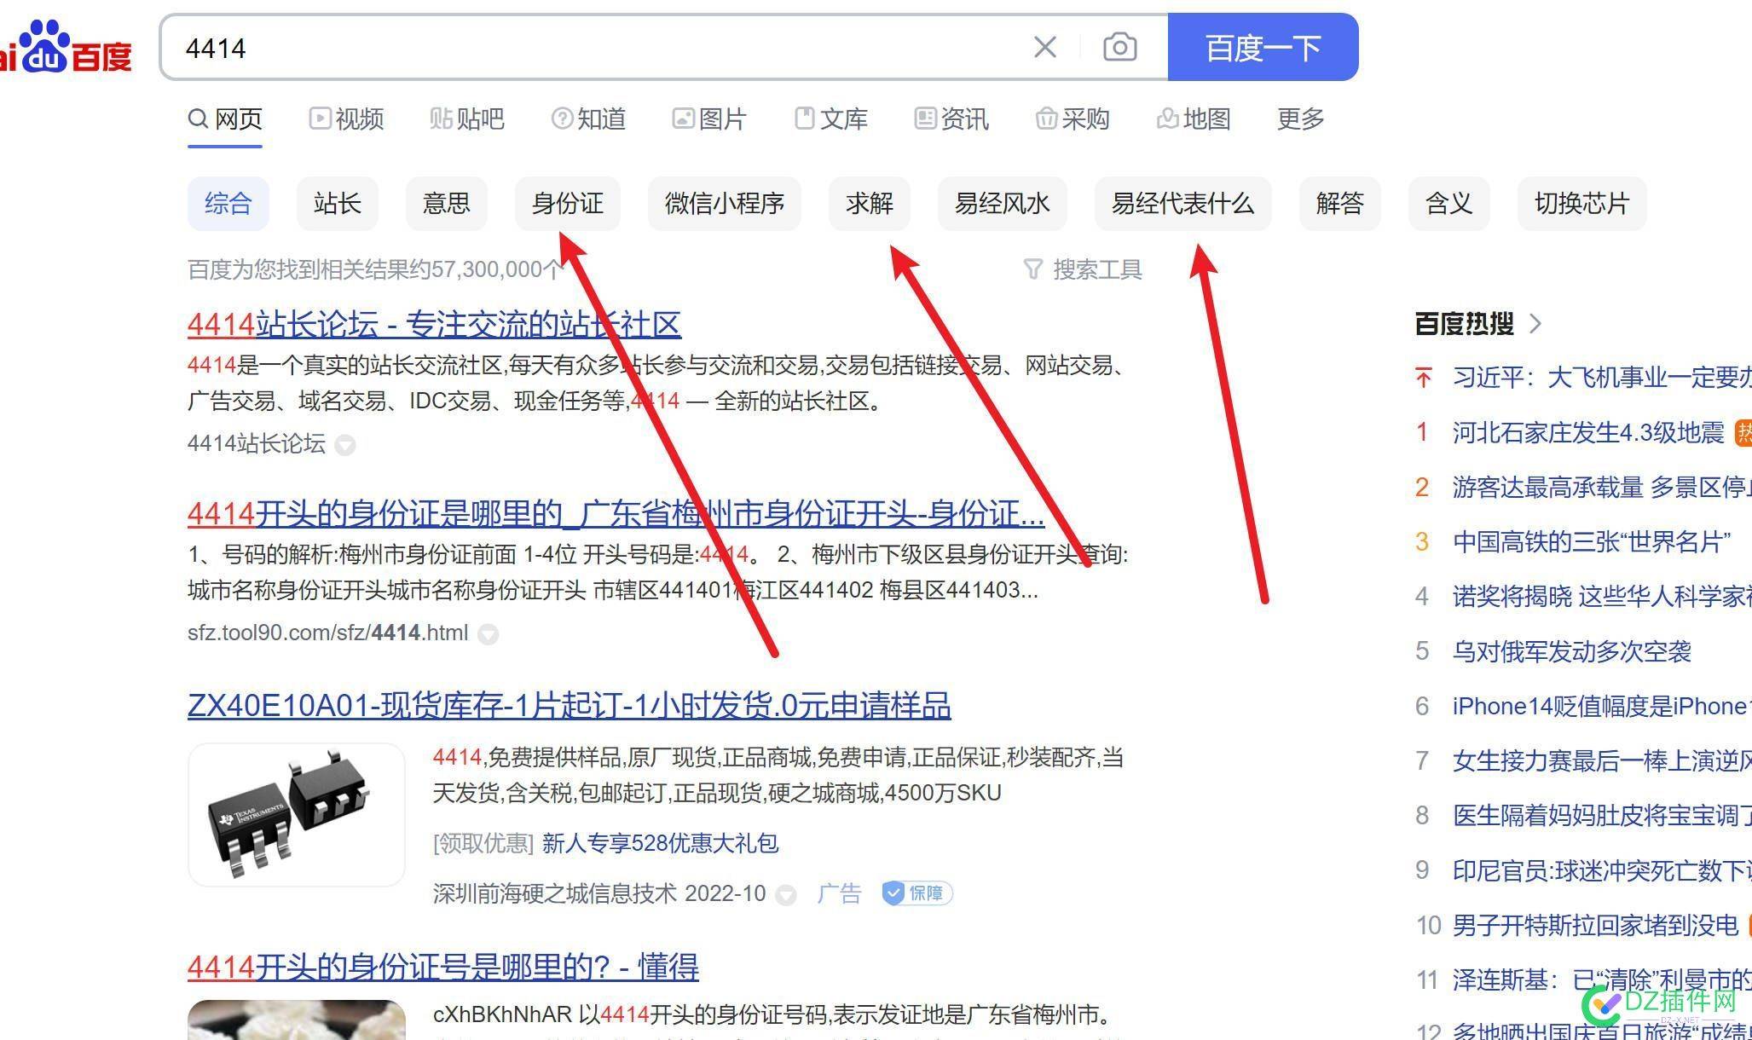Expand 百度热搜 with its chevron
The image size is (1752, 1040).
(1535, 324)
